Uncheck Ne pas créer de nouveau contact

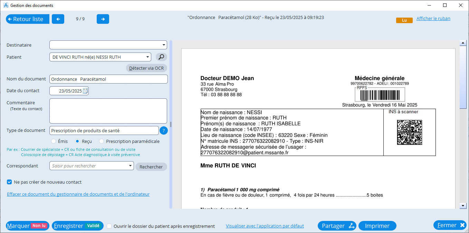(9, 182)
